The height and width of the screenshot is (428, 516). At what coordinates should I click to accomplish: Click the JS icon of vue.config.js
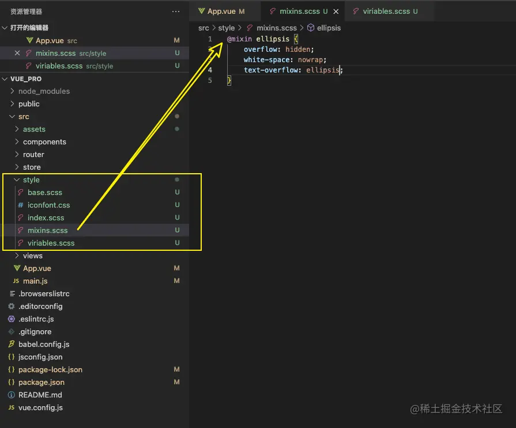click(12, 408)
